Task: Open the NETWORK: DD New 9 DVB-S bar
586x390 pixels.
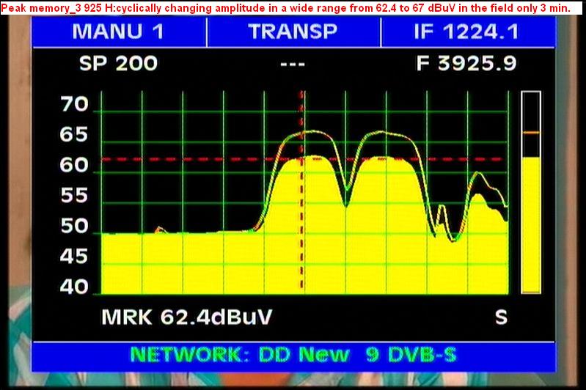Action: (293, 355)
